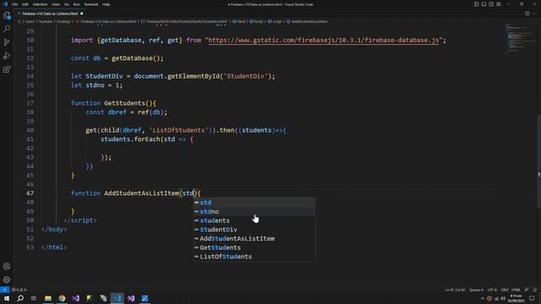Select 'students' suggestion in autocomplete list
Image resolution: width=541 pixels, height=304 pixels.
click(x=254, y=220)
